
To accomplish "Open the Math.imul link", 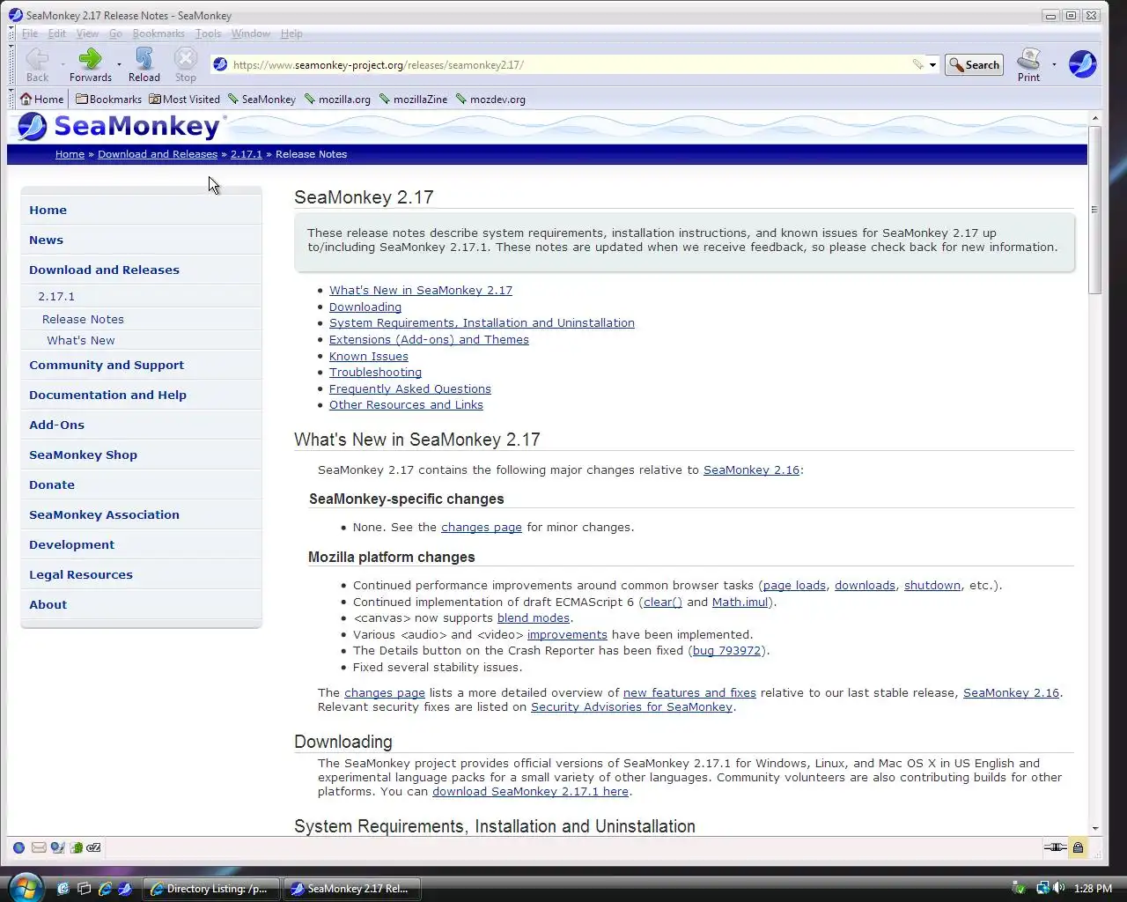I will 740,602.
